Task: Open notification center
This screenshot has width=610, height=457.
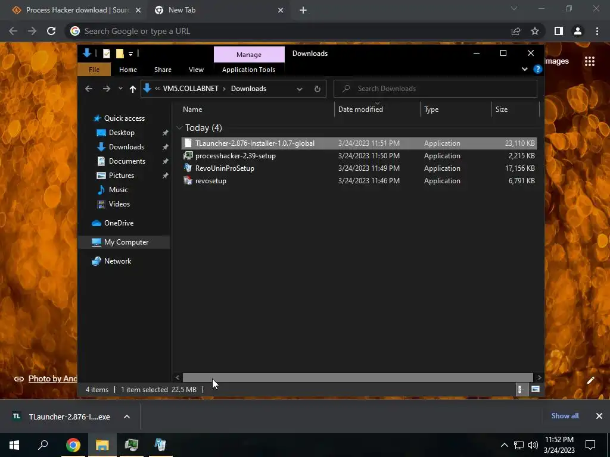Action: tap(590, 445)
